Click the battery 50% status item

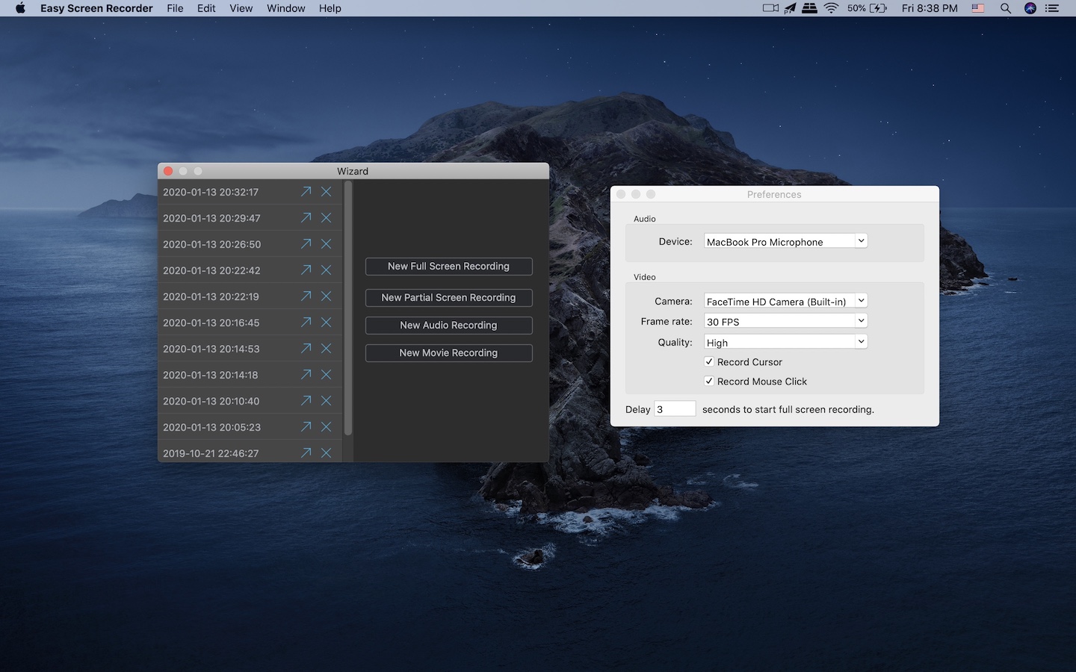click(867, 8)
